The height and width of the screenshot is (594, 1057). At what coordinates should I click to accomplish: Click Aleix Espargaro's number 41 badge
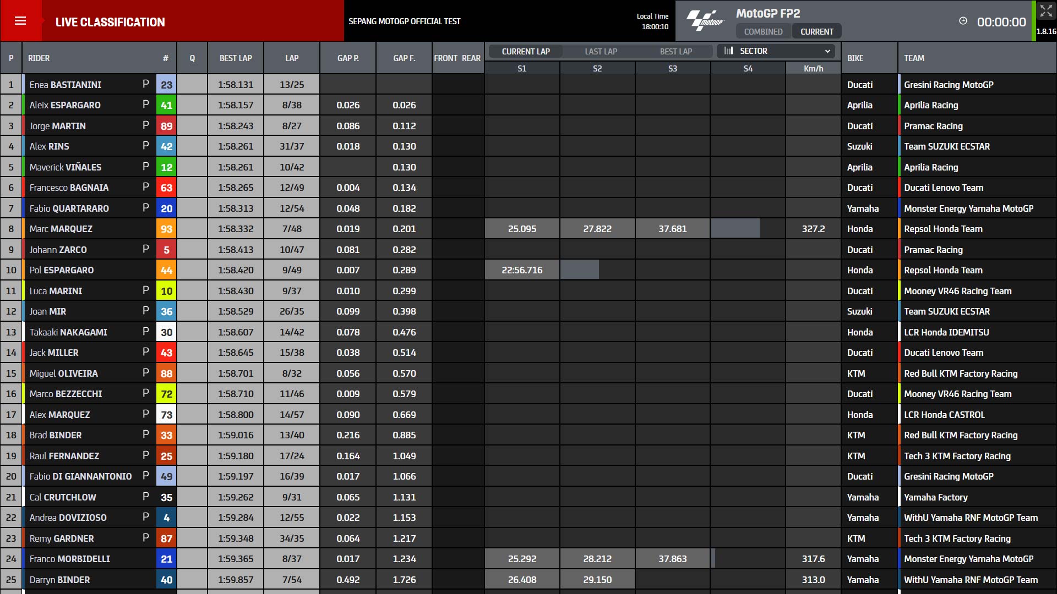pyautogui.click(x=166, y=105)
